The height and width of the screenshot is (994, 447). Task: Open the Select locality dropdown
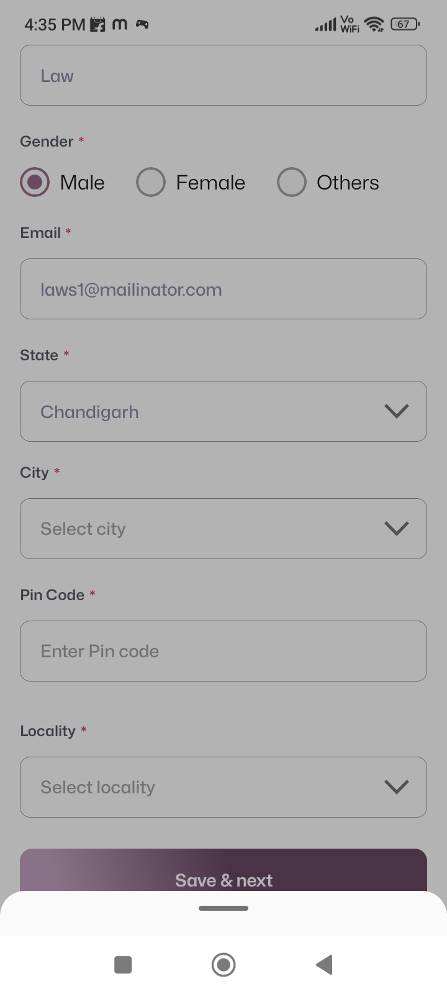(223, 787)
